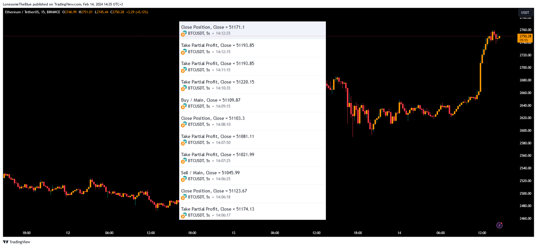Click the BTCUSDT icon in the 14:06:17 alert row
This screenshot has height=247, width=537.
[184, 215]
